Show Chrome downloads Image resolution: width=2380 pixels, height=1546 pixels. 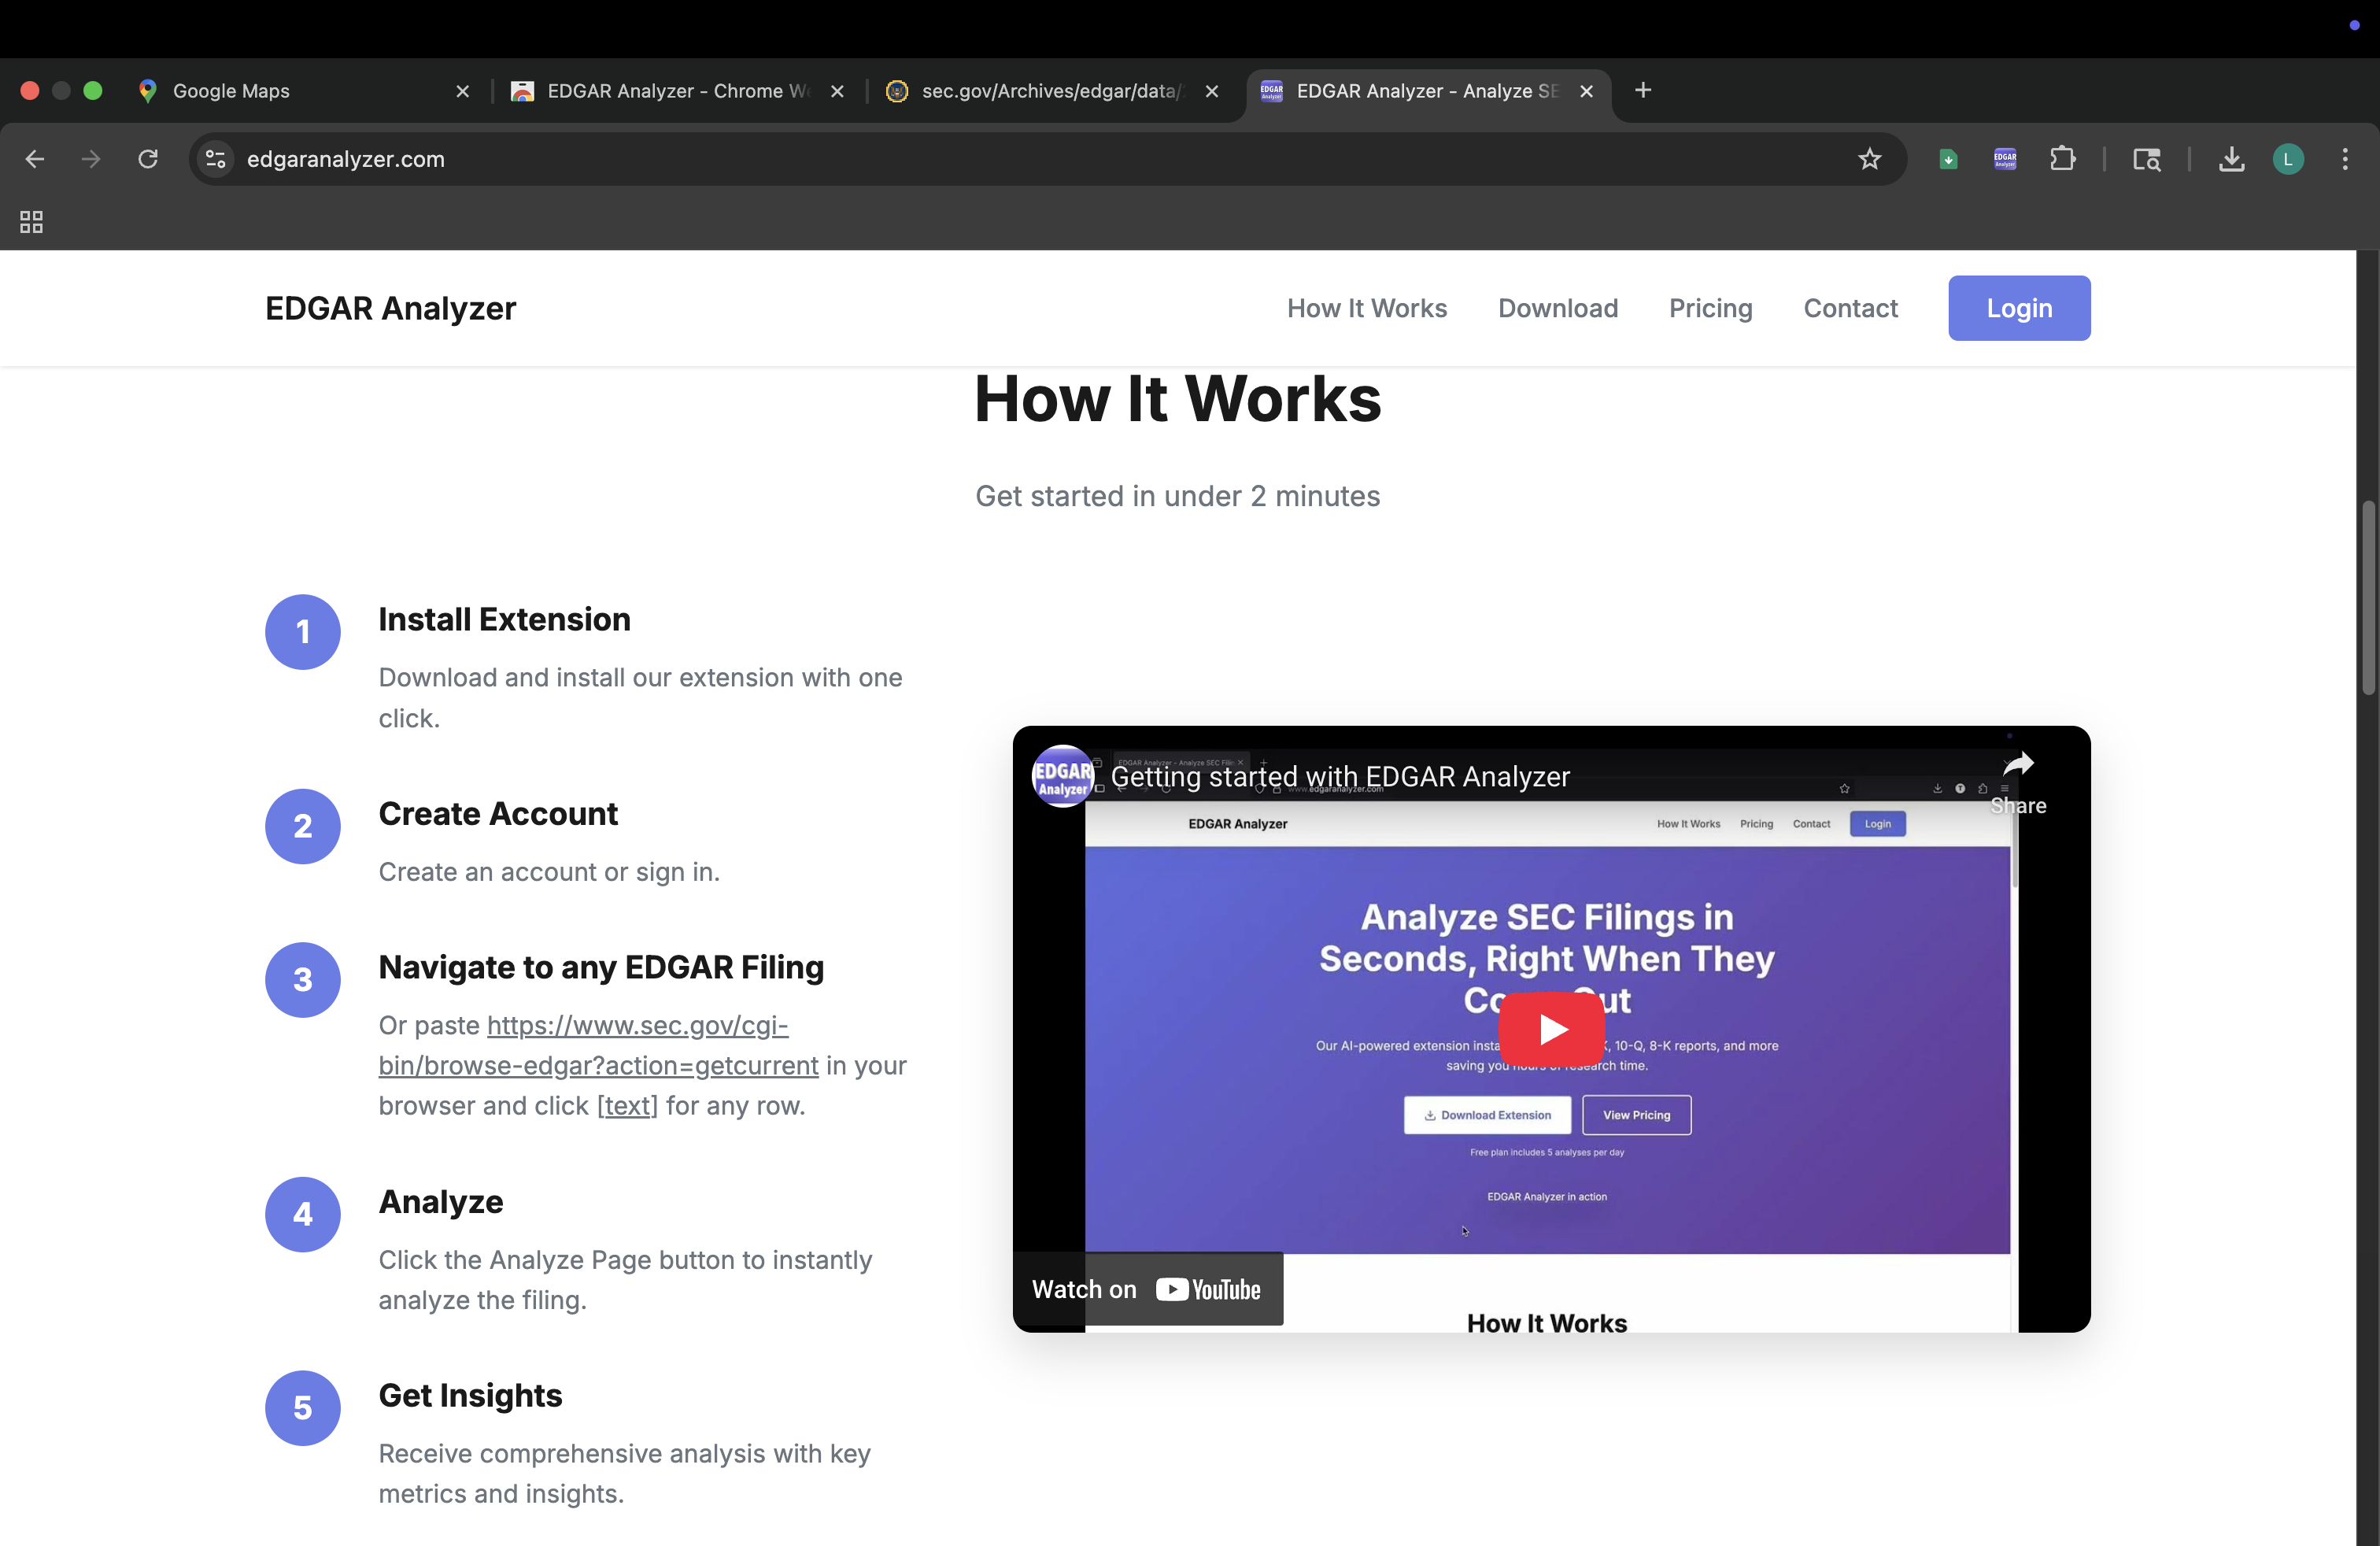(2231, 159)
